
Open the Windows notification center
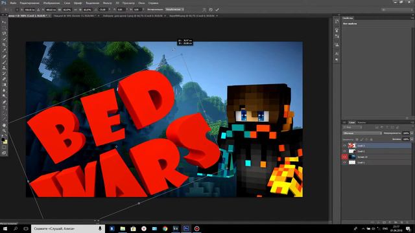(x=408, y=228)
